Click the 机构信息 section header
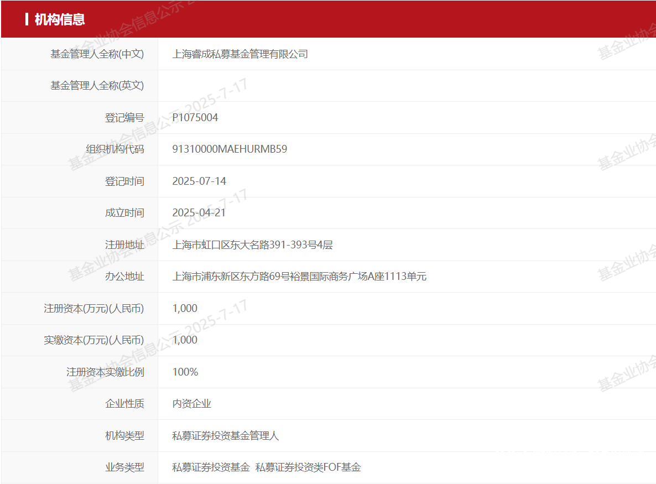Image resolution: width=656 pixels, height=484 pixels. [59, 19]
